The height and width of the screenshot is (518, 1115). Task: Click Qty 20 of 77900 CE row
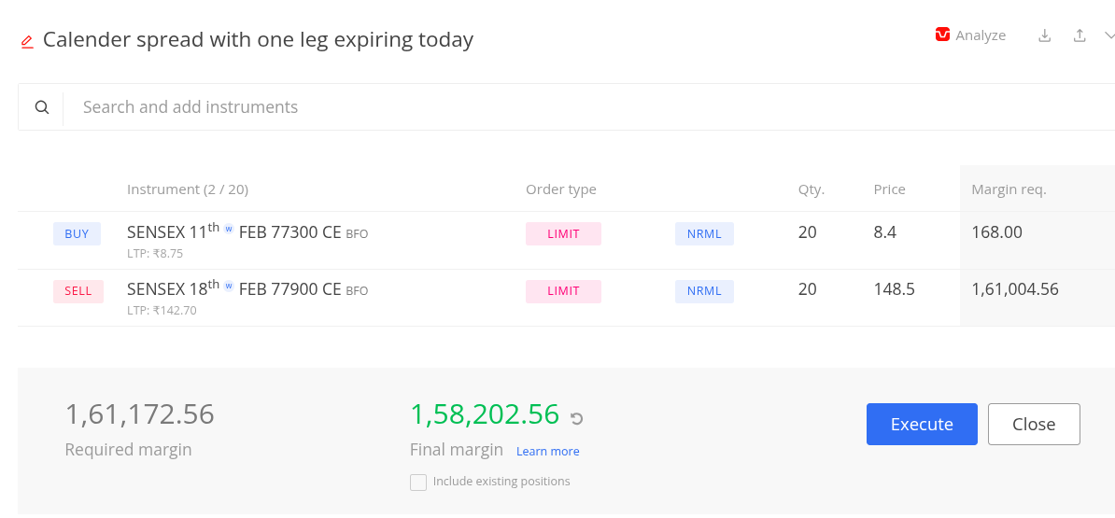point(807,289)
